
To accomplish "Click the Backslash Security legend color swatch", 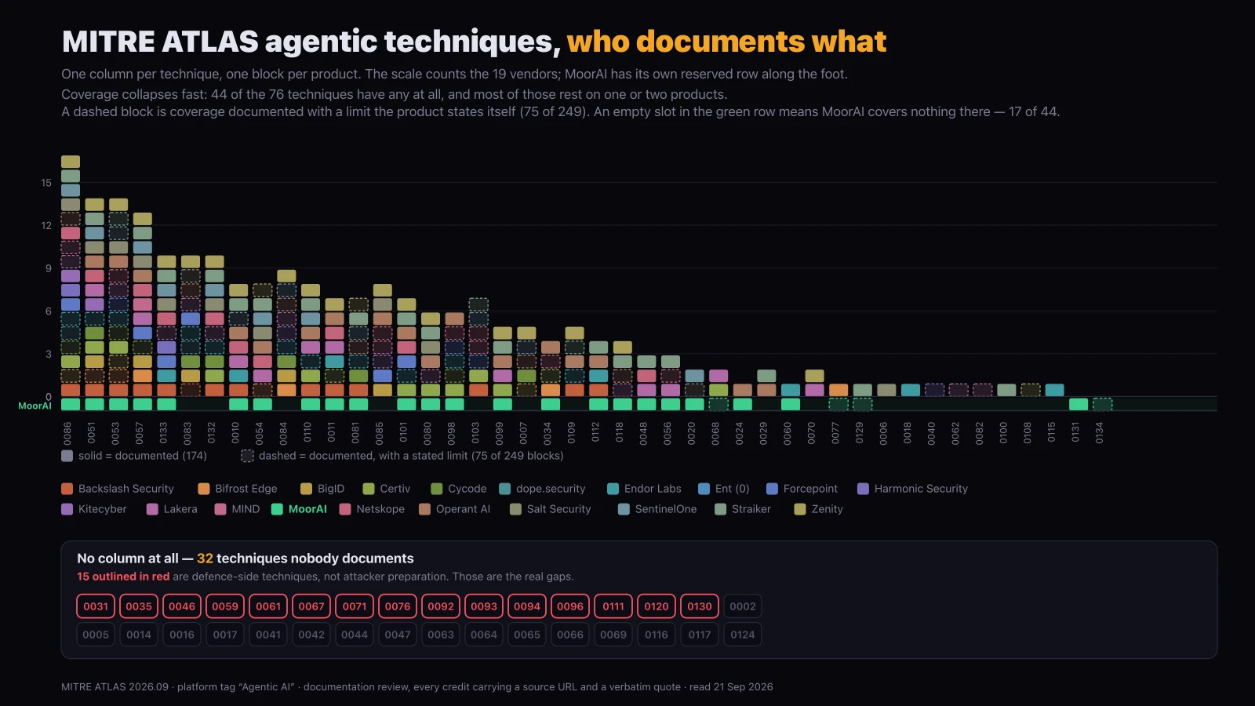I will point(67,489).
